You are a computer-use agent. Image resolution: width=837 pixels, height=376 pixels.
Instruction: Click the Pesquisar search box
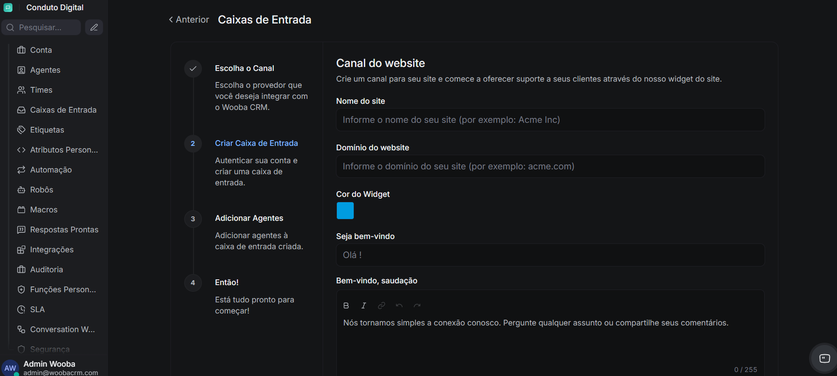(x=42, y=27)
